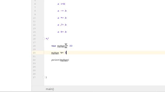Click line number 20 in the gutter

pyautogui.click(x=34, y=53)
